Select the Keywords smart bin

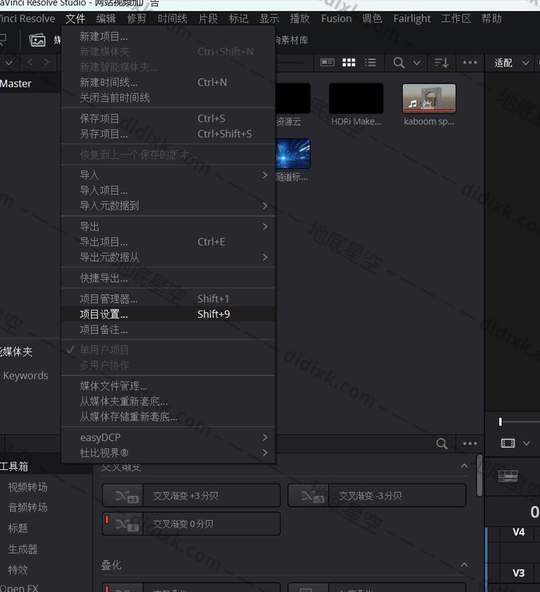click(x=25, y=375)
